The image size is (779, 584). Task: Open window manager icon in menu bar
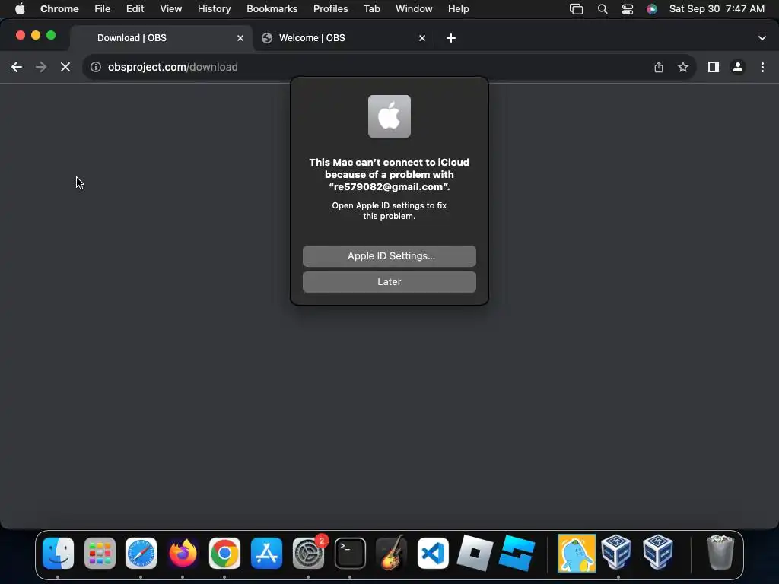(x=577, y=9)
